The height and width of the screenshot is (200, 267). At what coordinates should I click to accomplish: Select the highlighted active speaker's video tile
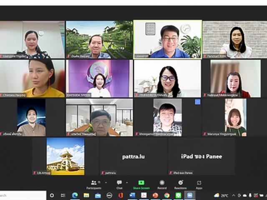[168, 40]
